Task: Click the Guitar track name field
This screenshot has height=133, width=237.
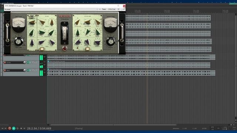Action: click(x=15, y=62)
